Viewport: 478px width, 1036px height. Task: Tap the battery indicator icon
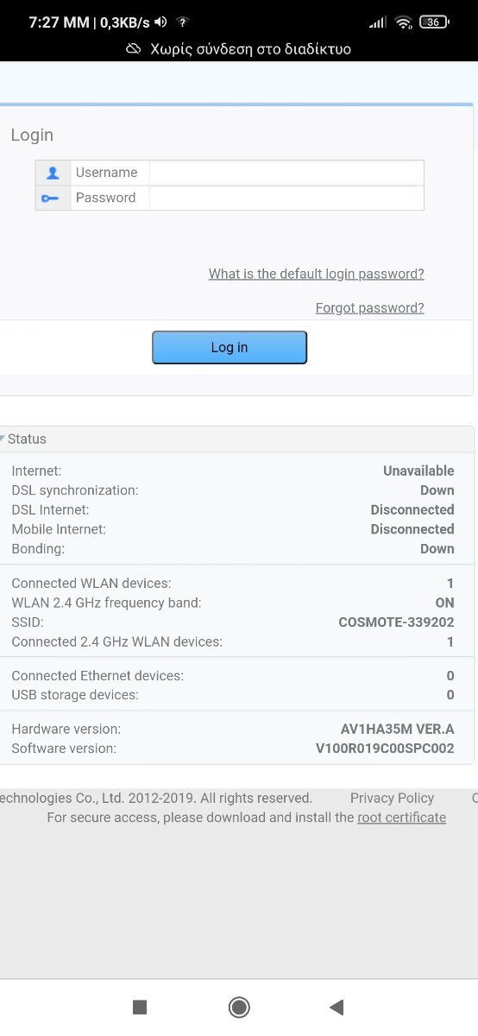click(433, 22)
